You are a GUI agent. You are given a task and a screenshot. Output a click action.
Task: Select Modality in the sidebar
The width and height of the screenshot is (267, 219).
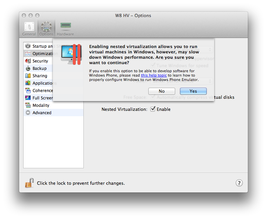tap(53, 105)
